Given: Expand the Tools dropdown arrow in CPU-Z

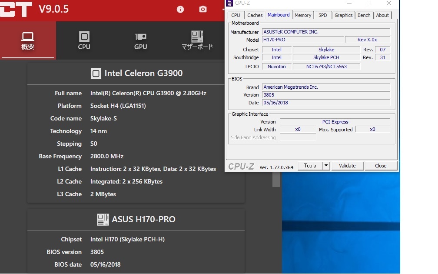Looking at the screenshot, I should (326, 166).
